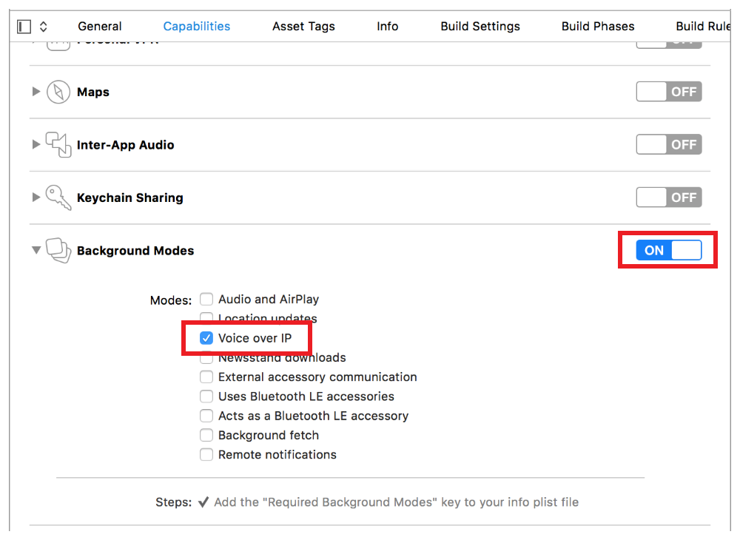Open the Info tab
Image resolution: width=740 pixels, height=540 pixels.
click(x=387, y=27)
